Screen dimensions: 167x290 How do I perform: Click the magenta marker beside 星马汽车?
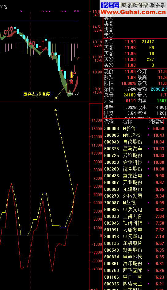tap(148, 148)
